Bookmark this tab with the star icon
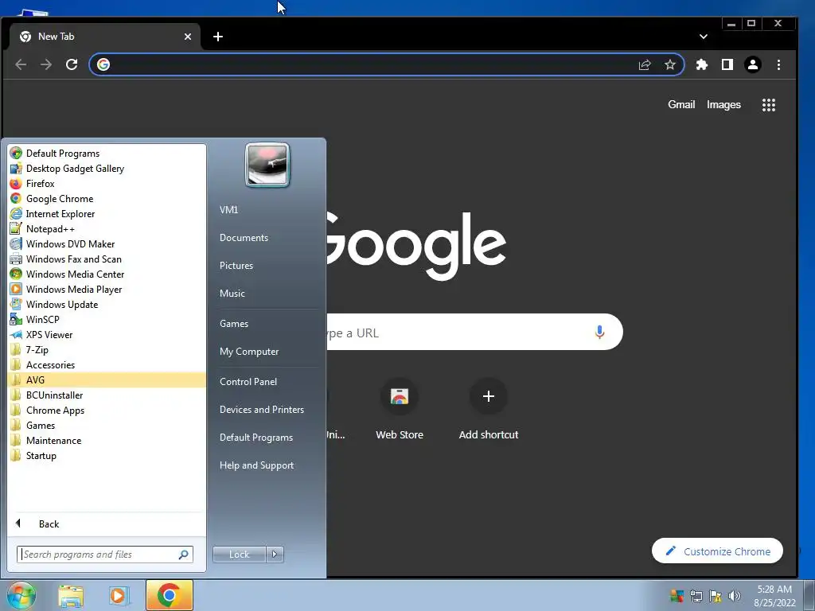Image resolution: width=815 pixels, height=611 pixels. [x=670, y=64]
